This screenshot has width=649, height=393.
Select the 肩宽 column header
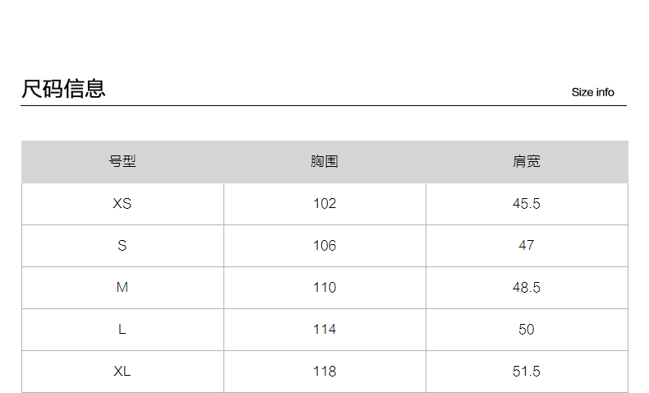click(x=527, y=162)
